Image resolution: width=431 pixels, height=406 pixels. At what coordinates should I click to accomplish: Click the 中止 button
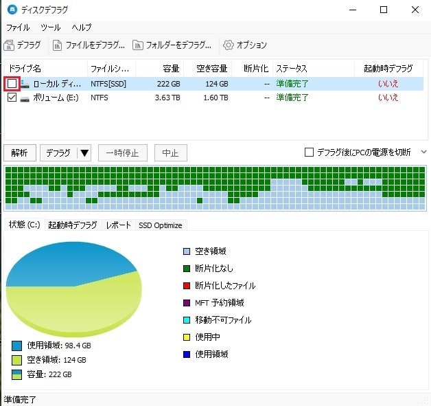tap(171, 153)
